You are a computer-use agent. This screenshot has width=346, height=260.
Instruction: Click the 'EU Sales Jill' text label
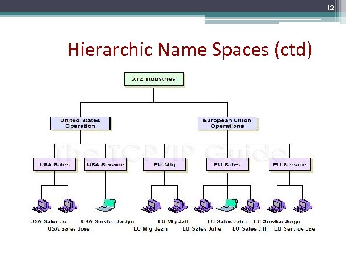tap(249, 229)
